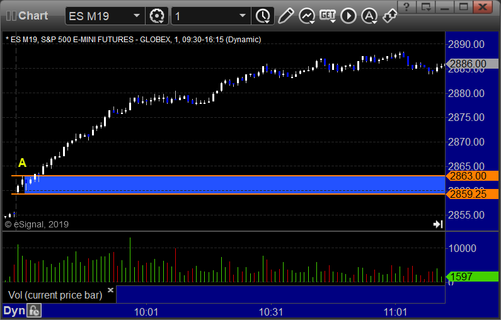
Task: Click the 11:01 time axis label
Action: click(x=395, y=312)
